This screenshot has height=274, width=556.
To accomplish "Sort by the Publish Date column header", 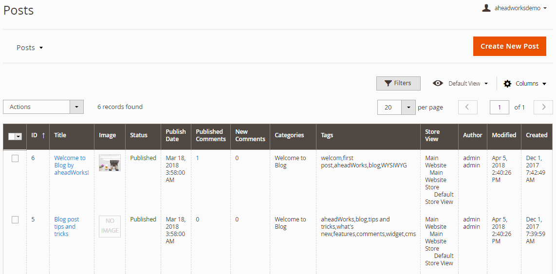I will [176, 135].
